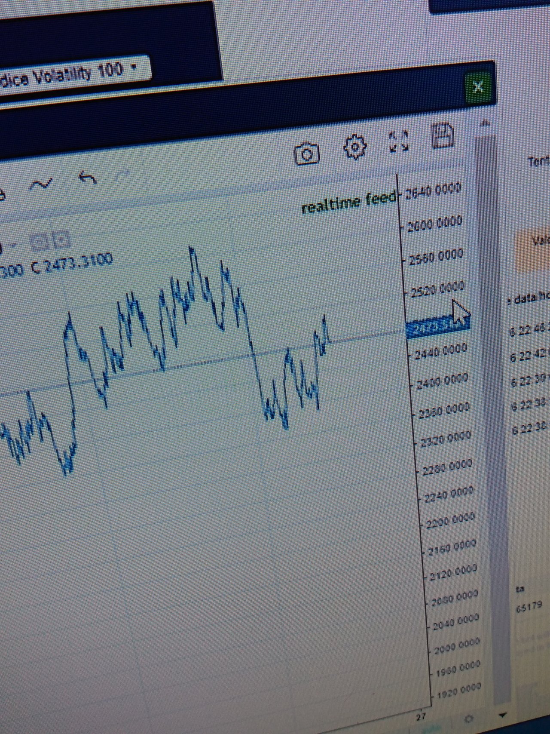Click the orange Val... button in the side panel

tap(533, 251)
